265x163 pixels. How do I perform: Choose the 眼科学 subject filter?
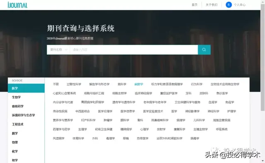point(125,120)
